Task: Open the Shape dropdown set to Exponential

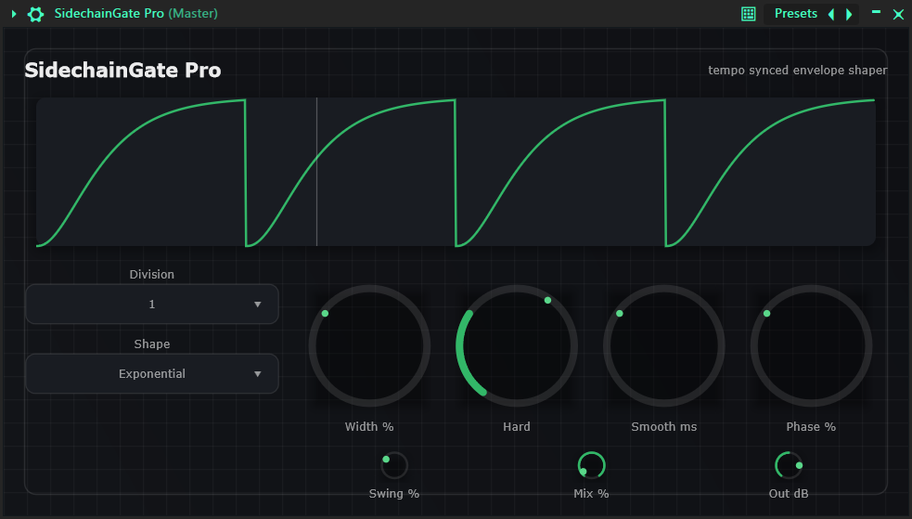Action: [152, 373]
